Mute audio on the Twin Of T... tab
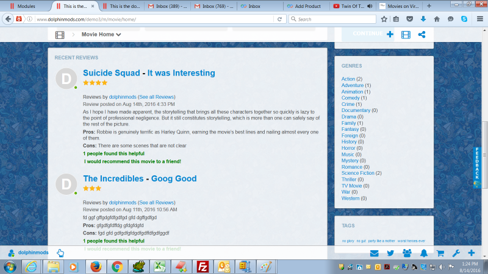 click(x=370, y=6)
